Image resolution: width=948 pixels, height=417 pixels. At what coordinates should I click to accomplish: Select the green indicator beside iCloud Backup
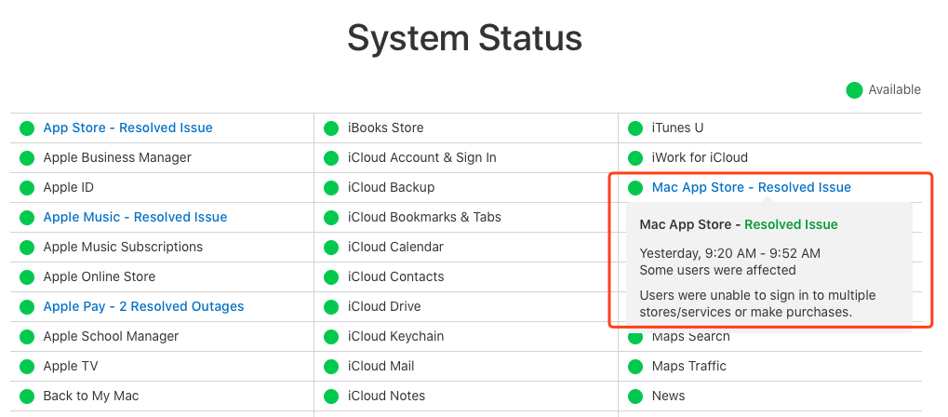pos(330,188)
